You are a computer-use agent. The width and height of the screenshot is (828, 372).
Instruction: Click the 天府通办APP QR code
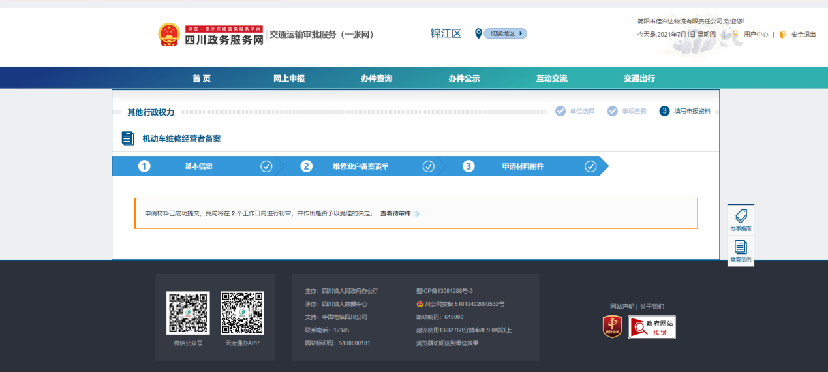pyautogui.click(x=242, y=313)
